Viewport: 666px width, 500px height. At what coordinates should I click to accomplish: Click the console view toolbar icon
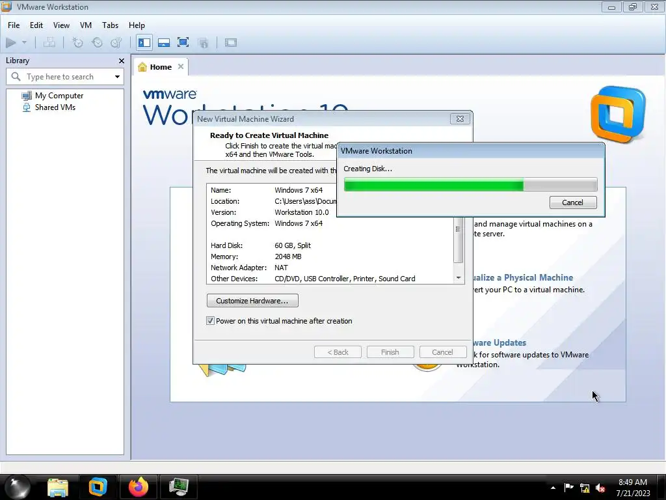(231, 42)
